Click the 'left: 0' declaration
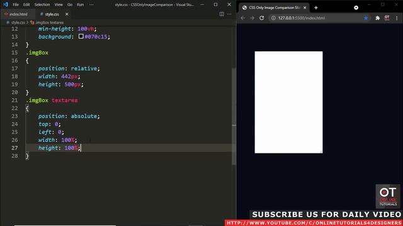Screen dimensions: 403x226 pyautogui.click(x=51, y=132)
